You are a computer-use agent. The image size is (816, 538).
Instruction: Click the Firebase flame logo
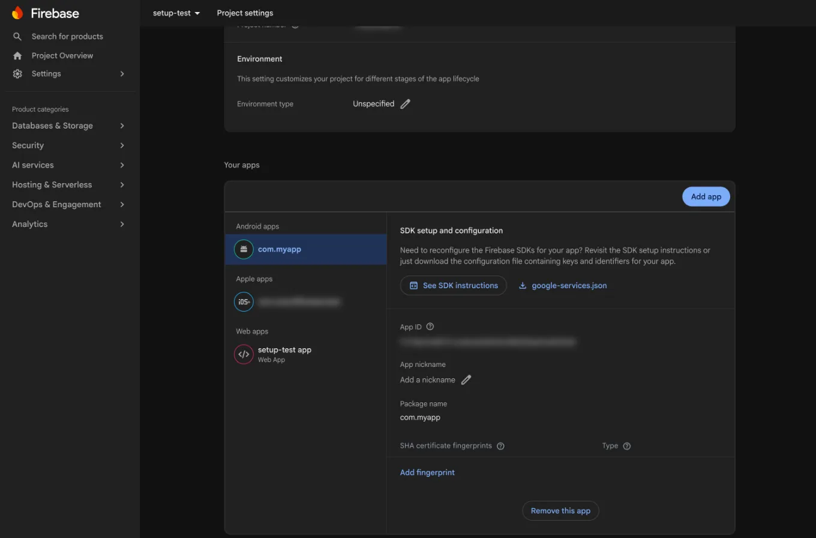click(x=17, y=13)
